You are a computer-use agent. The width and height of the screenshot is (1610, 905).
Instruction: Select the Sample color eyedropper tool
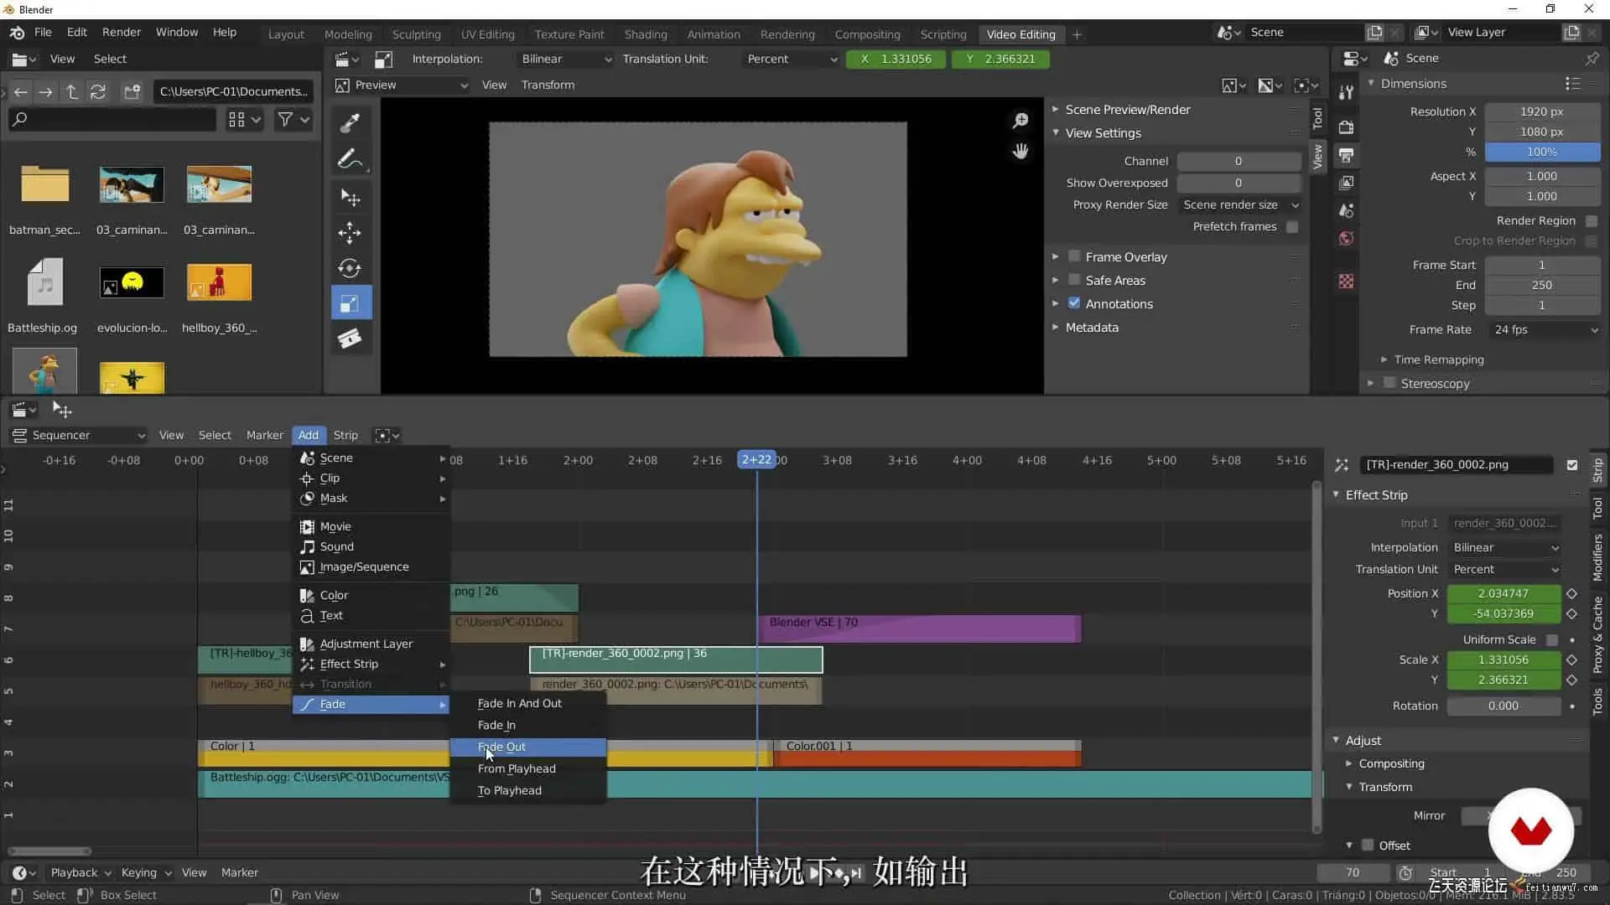tap(351, 122)
